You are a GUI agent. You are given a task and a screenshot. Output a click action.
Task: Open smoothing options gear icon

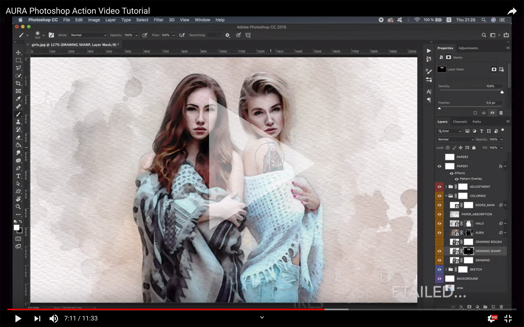(227, 35)
